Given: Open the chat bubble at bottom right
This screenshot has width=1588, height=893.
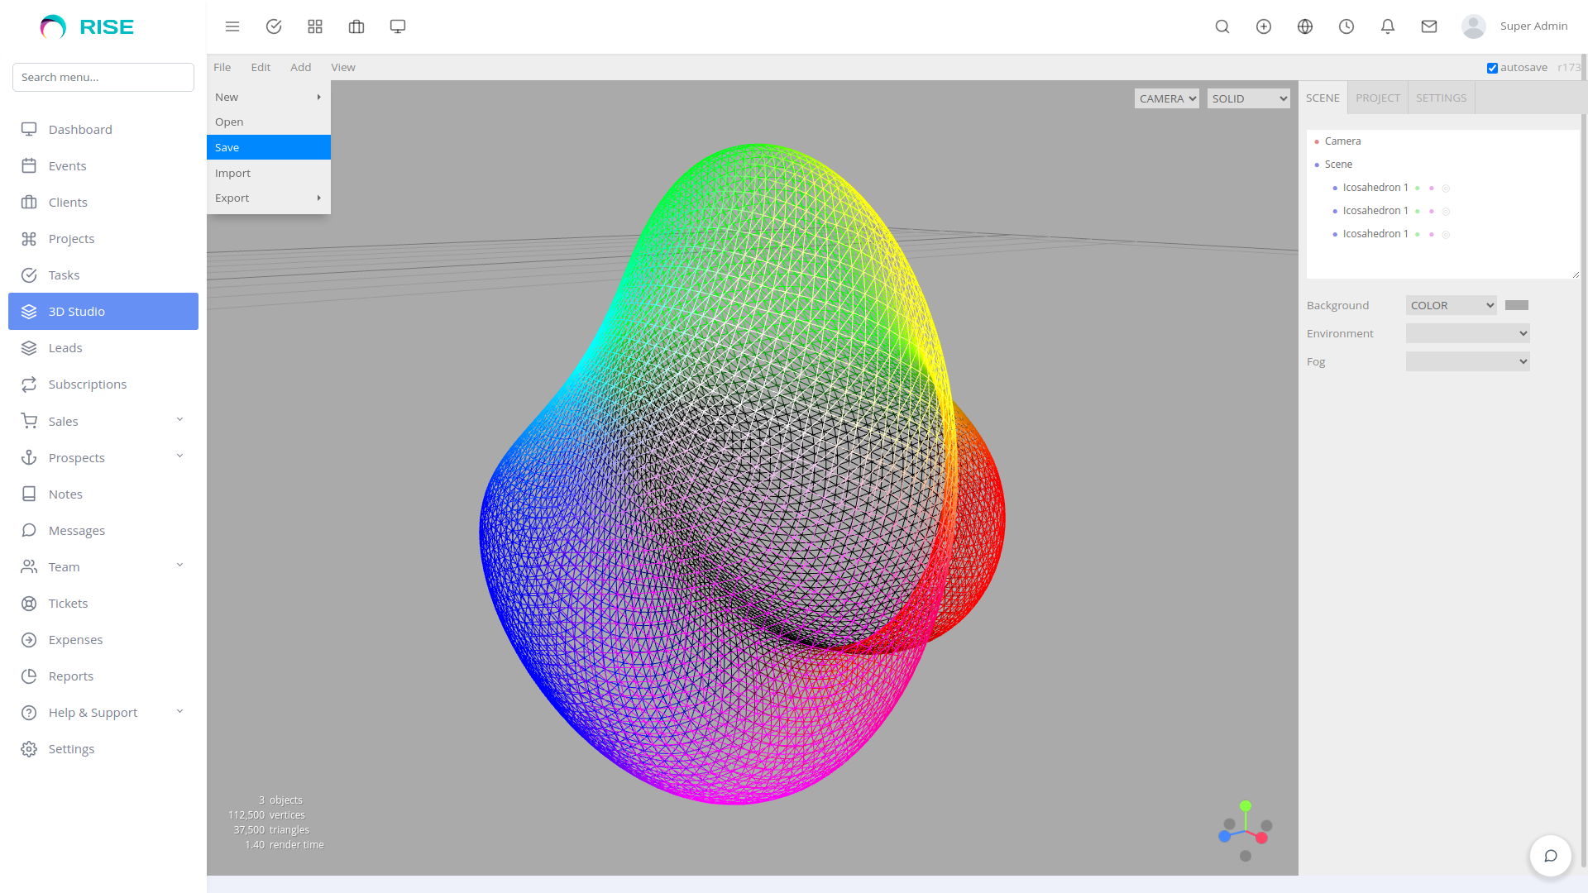Looking at the screenshot, I should [x=1551, y=856].
